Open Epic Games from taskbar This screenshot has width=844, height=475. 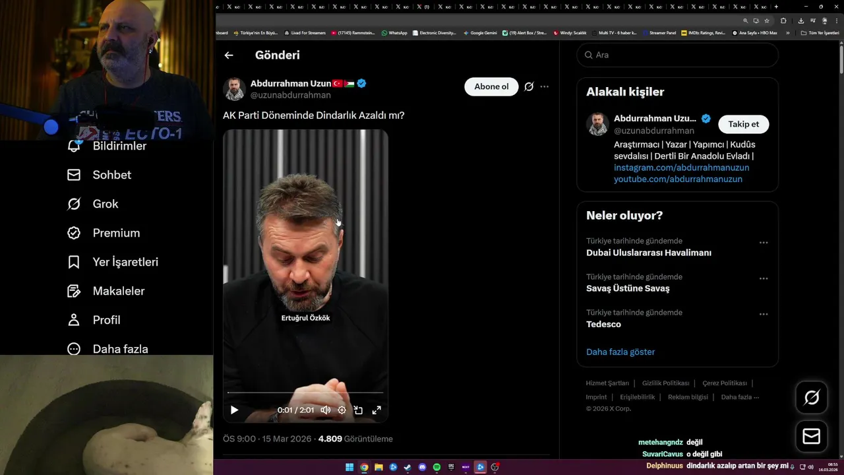coord(452,467)
